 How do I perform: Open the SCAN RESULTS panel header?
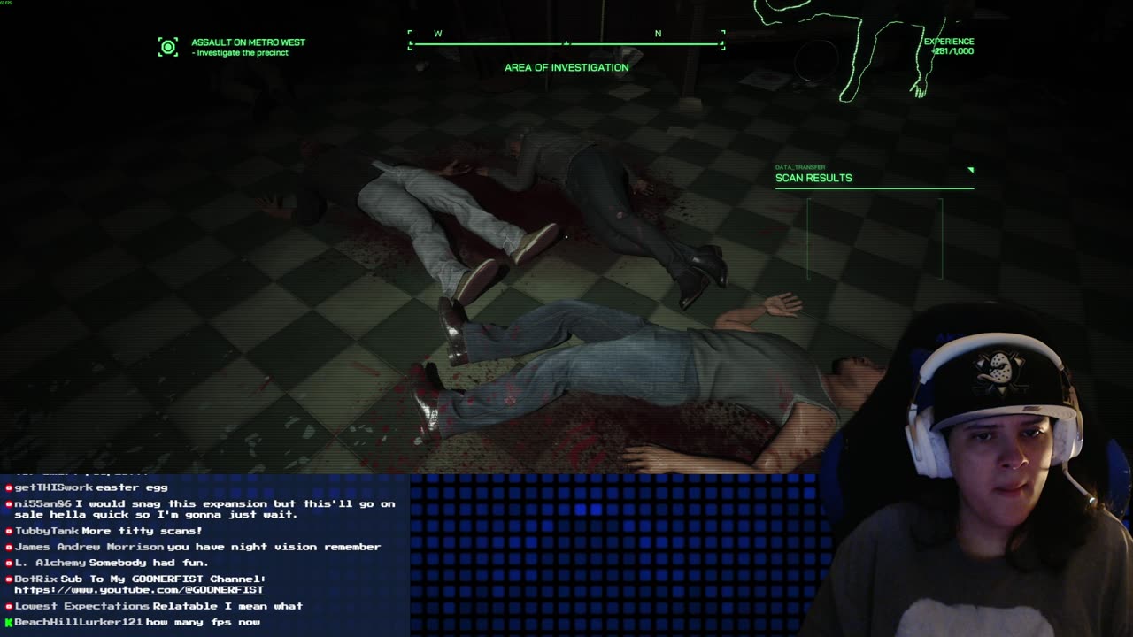[x=813, y=178]
